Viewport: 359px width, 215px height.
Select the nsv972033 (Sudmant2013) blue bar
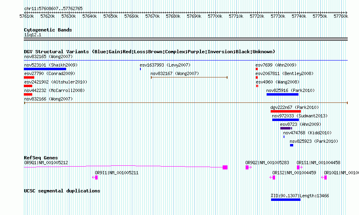[286, 120]
